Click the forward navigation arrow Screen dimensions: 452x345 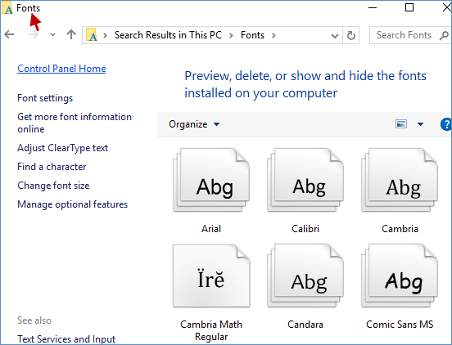click(34, 35)
